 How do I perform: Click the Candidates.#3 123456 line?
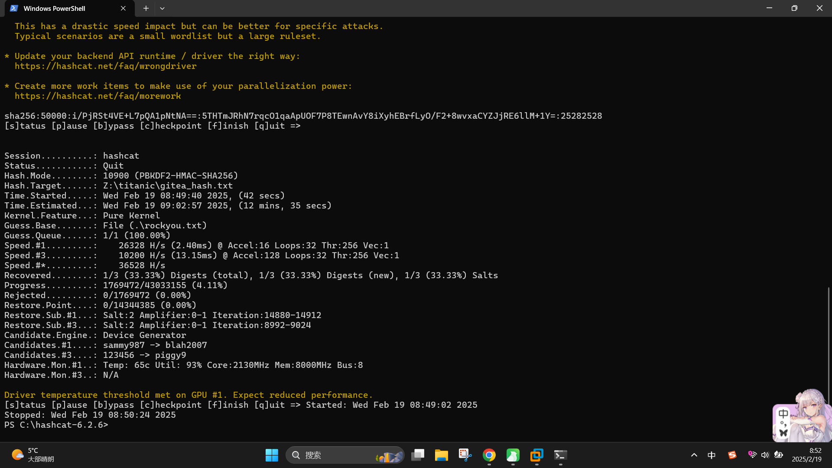(95, 355)
